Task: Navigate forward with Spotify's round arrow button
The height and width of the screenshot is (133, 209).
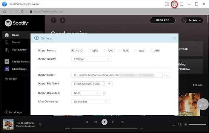Action: 62,20
